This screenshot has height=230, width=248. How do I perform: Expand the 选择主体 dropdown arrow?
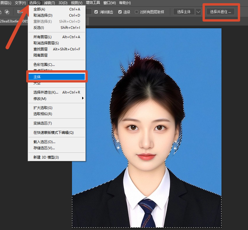tap(198, 12)
